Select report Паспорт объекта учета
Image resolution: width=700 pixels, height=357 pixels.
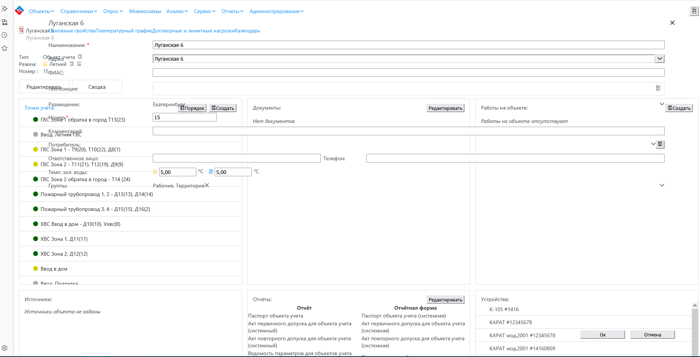pyautogui.click(x=276, y=316)
